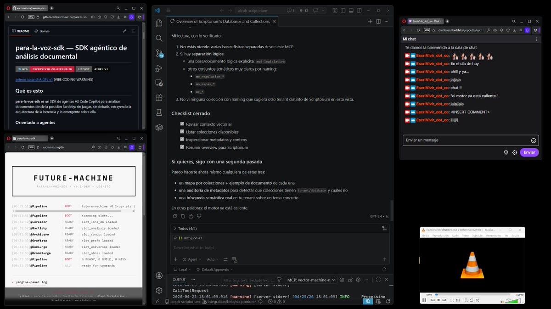Toggle VPN badge in GitHub Opera window
This screenshot has width=551, height=309.
pyautogui.click(x=31, y=17)
